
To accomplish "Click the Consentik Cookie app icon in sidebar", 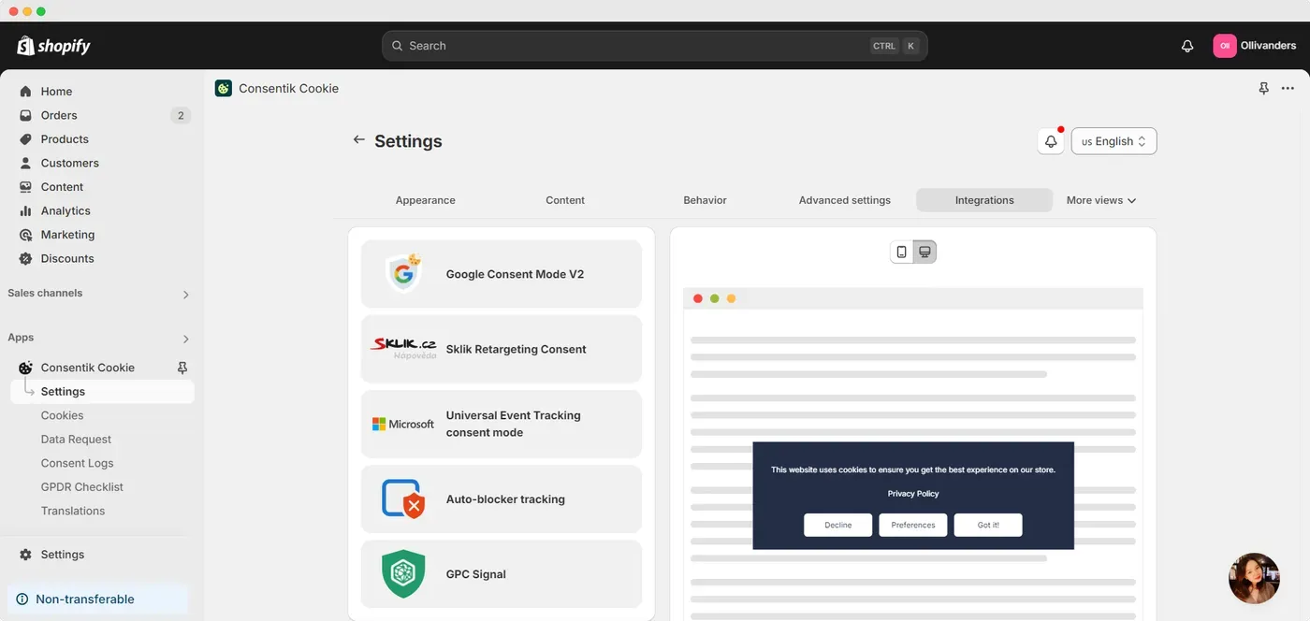I will coord(26,368).
